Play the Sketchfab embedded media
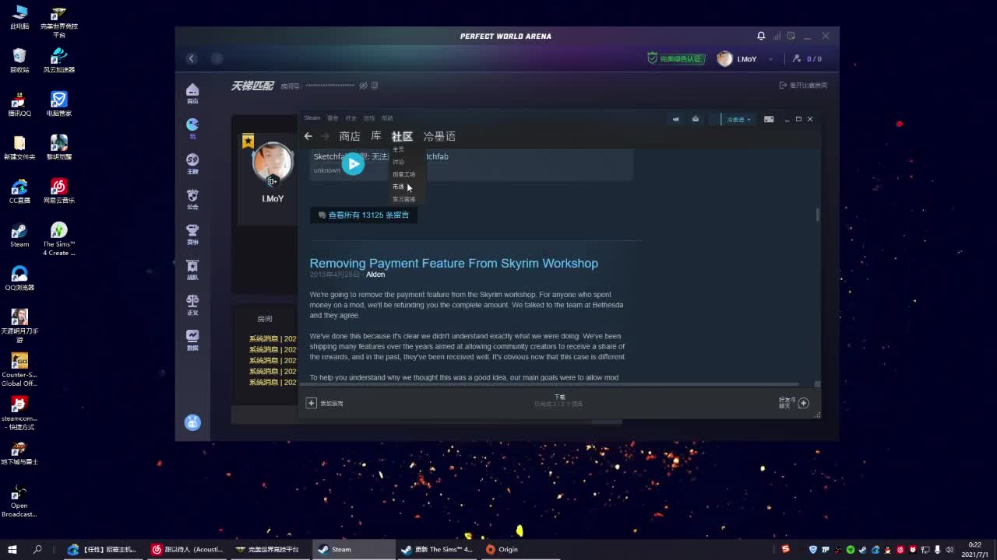The width and height of the screenshot is (997, 560). point(353,163)
